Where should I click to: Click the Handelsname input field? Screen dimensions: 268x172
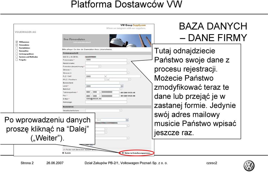[x=106, y=63]
